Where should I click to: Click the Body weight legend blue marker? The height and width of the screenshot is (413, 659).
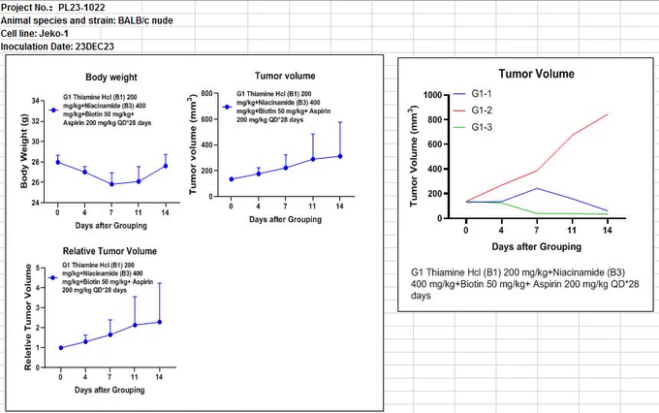click(x=53, y=111)
